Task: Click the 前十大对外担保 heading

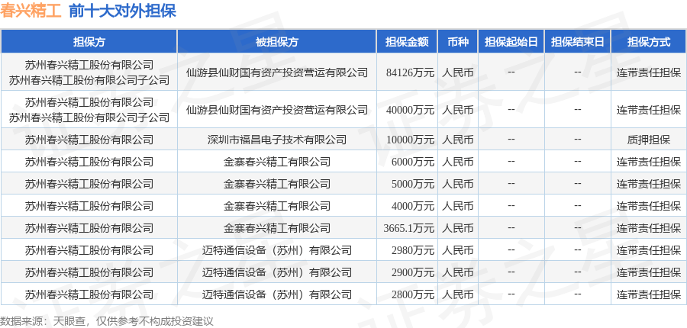Action: 123,11
